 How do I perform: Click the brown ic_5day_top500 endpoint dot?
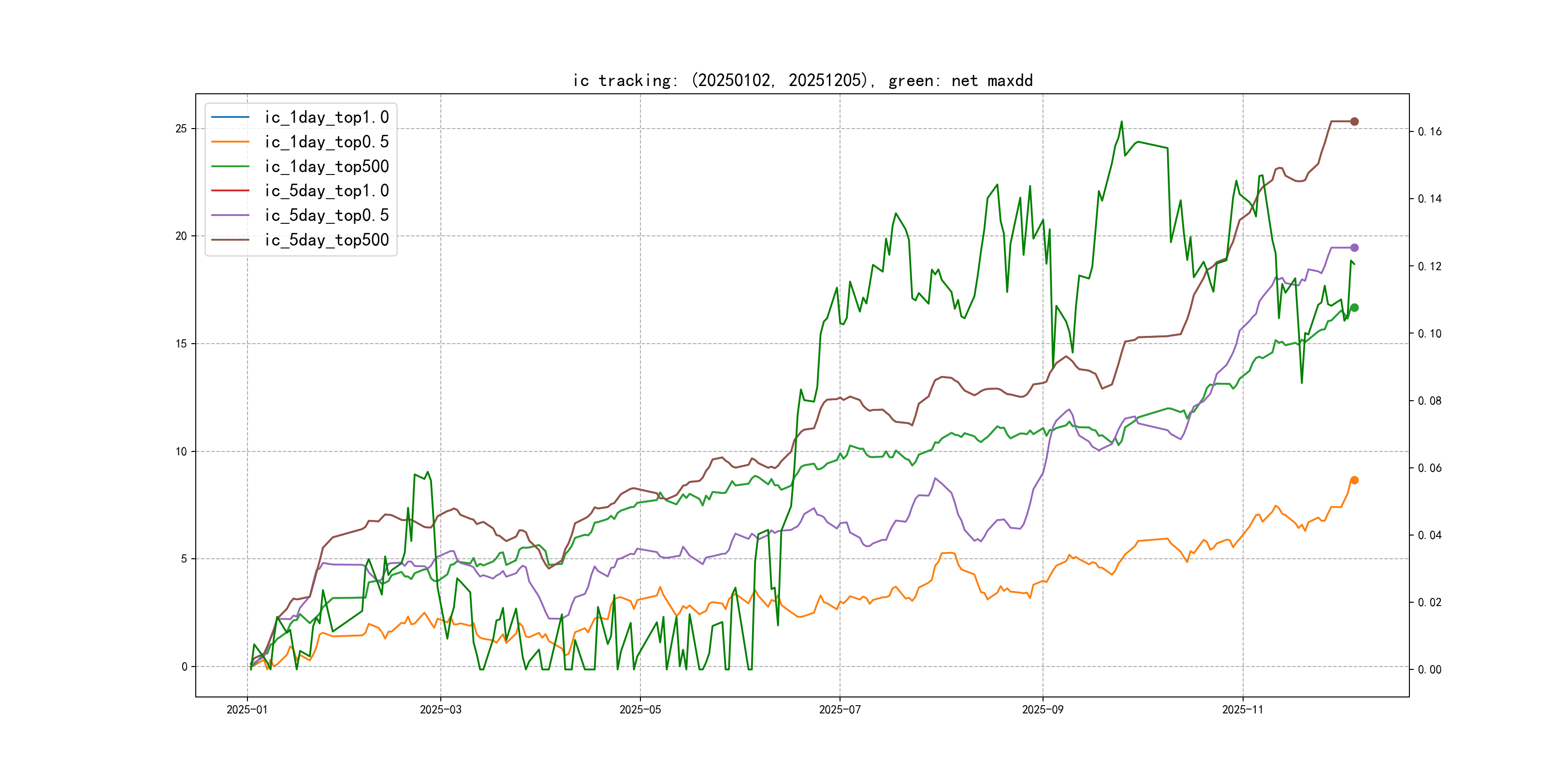[x=1354, y=122]
